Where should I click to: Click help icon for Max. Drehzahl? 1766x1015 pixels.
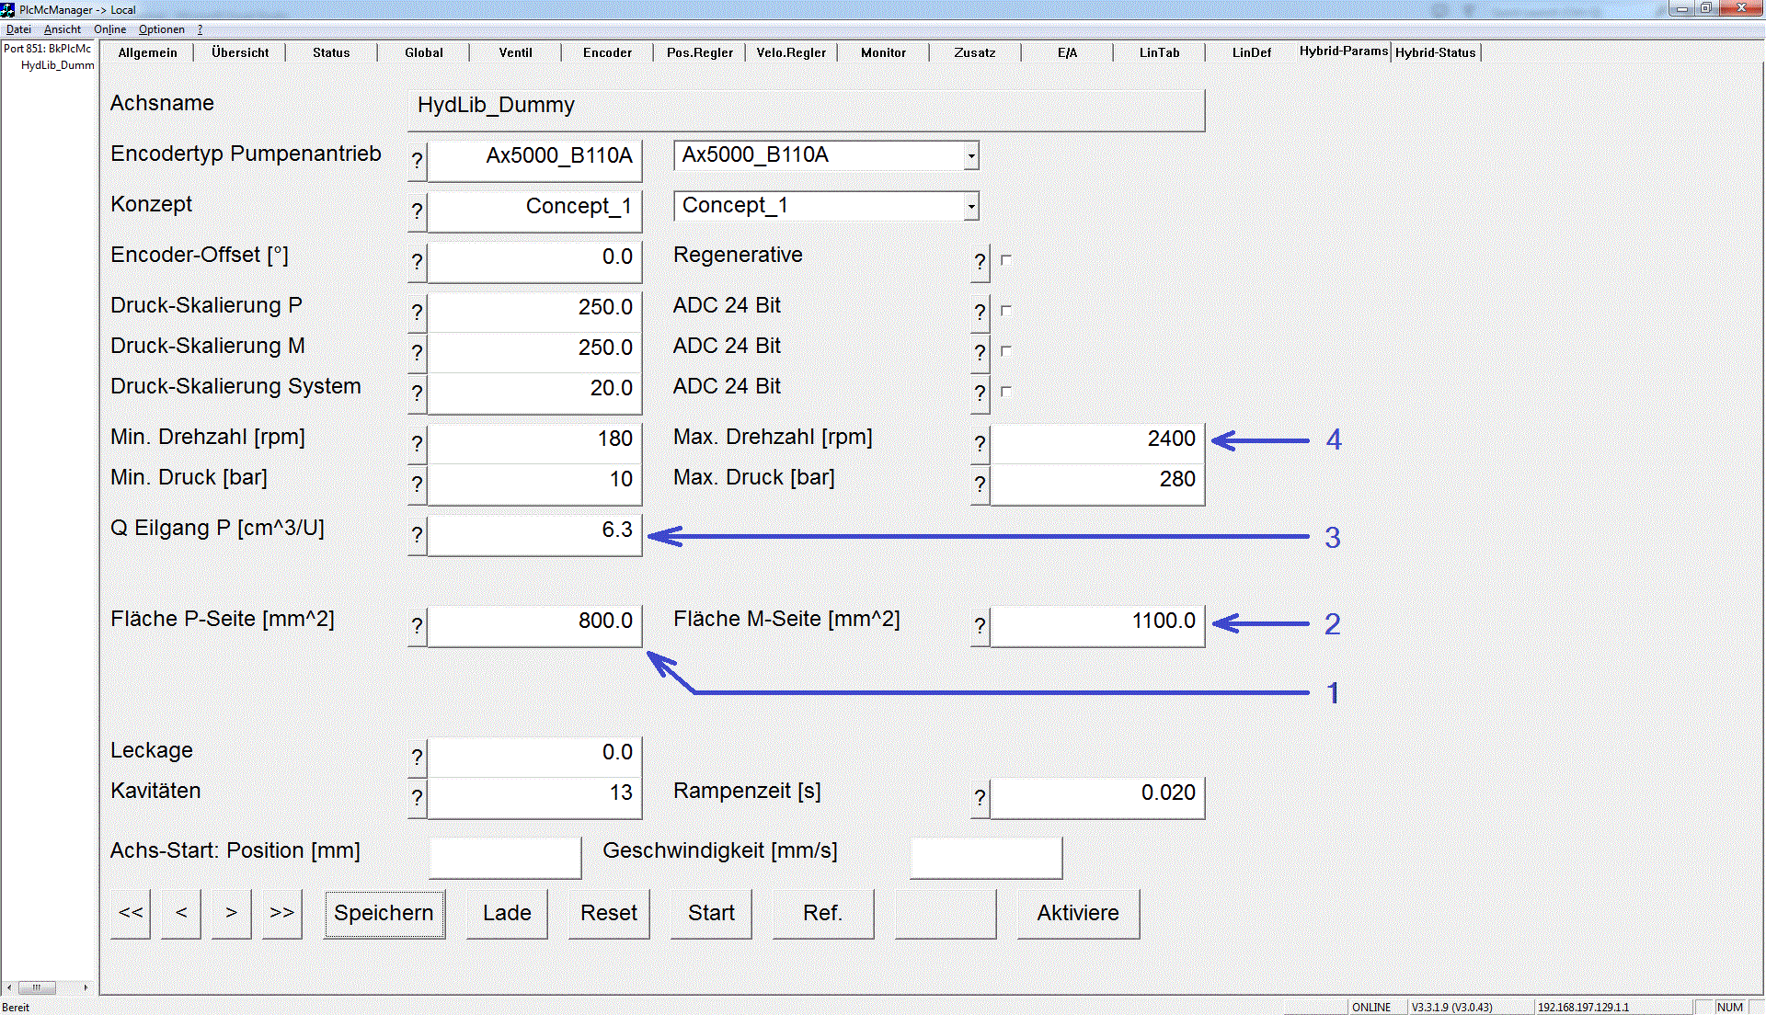click(980, 444)
